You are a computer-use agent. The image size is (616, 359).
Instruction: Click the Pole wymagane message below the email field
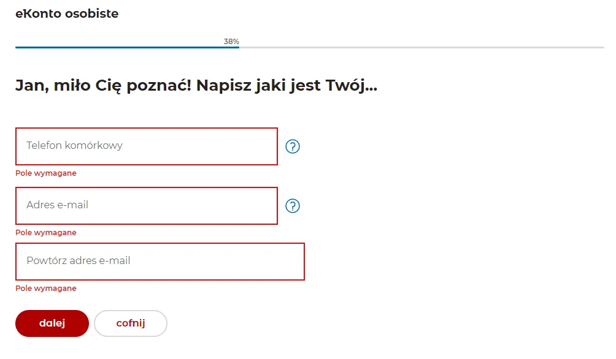coord(45,232)
